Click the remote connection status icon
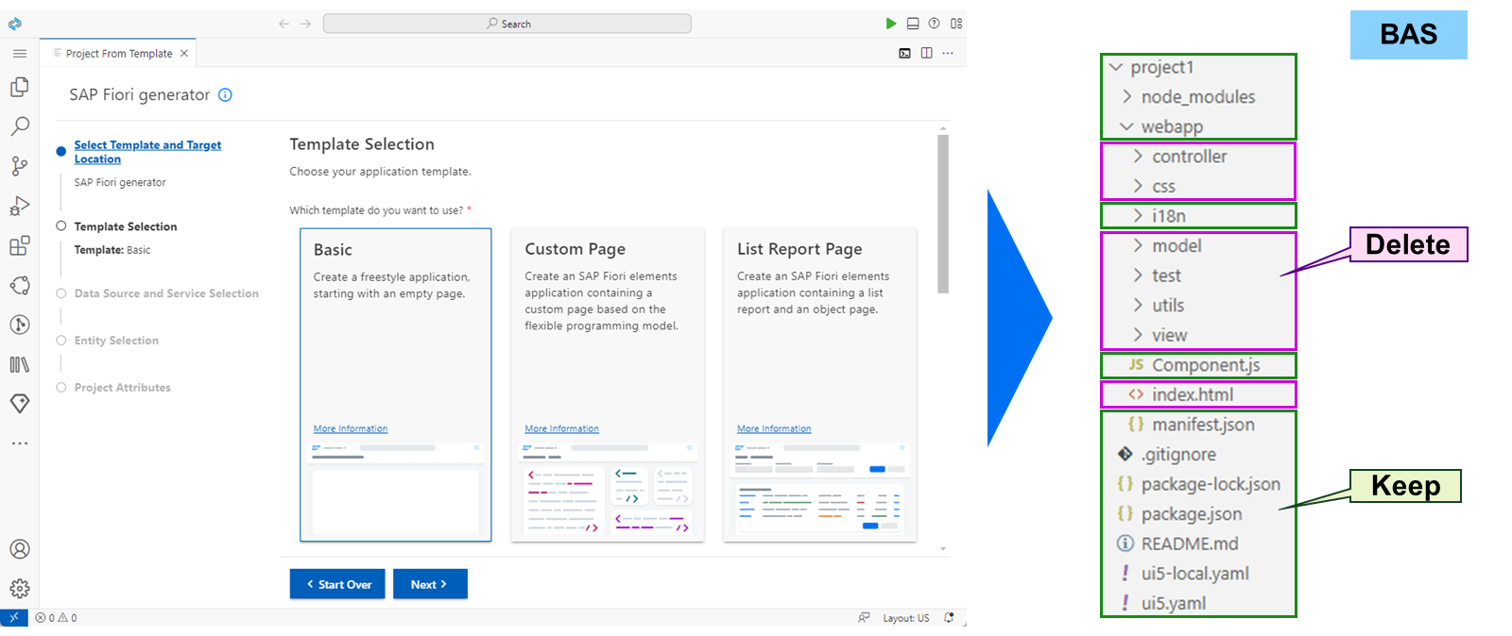Viewport: 1512px width, 636px height. click(x=14, y=618)
